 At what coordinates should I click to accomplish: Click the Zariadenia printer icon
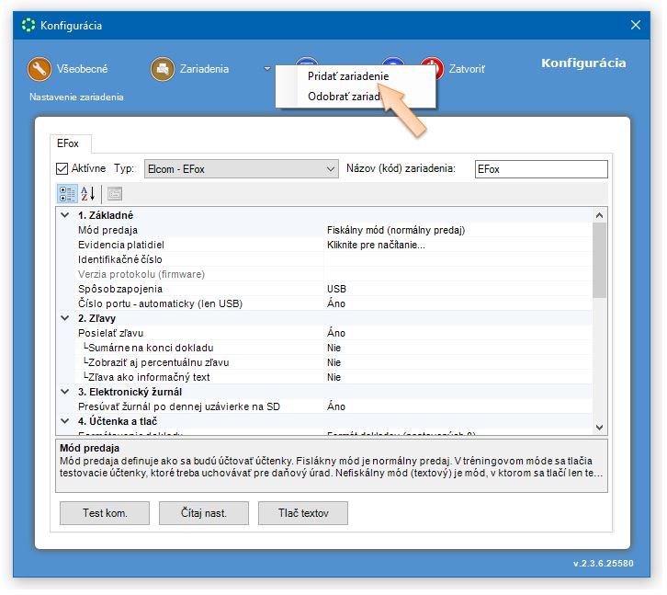click(163, 69)
